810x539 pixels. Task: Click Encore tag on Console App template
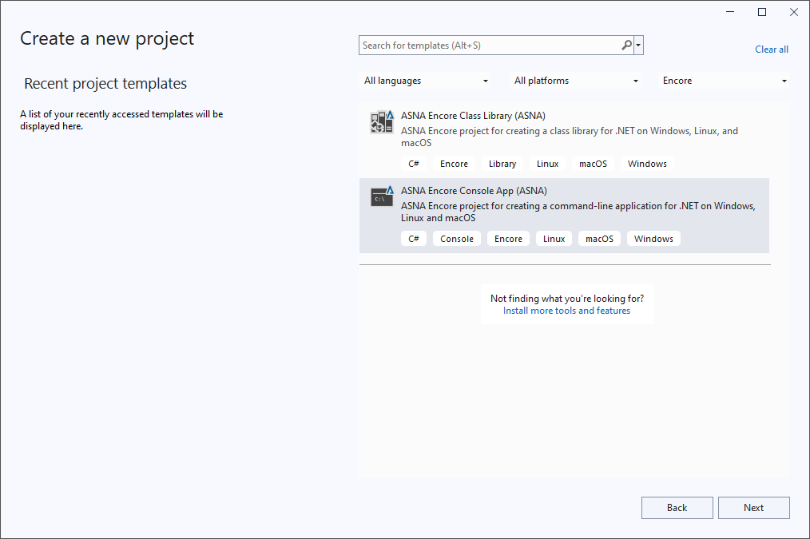coord(508,239)
